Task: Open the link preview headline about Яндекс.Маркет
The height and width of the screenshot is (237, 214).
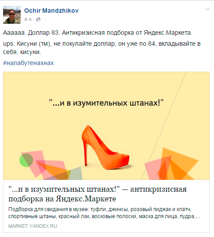Action: [x=98, y=194]
